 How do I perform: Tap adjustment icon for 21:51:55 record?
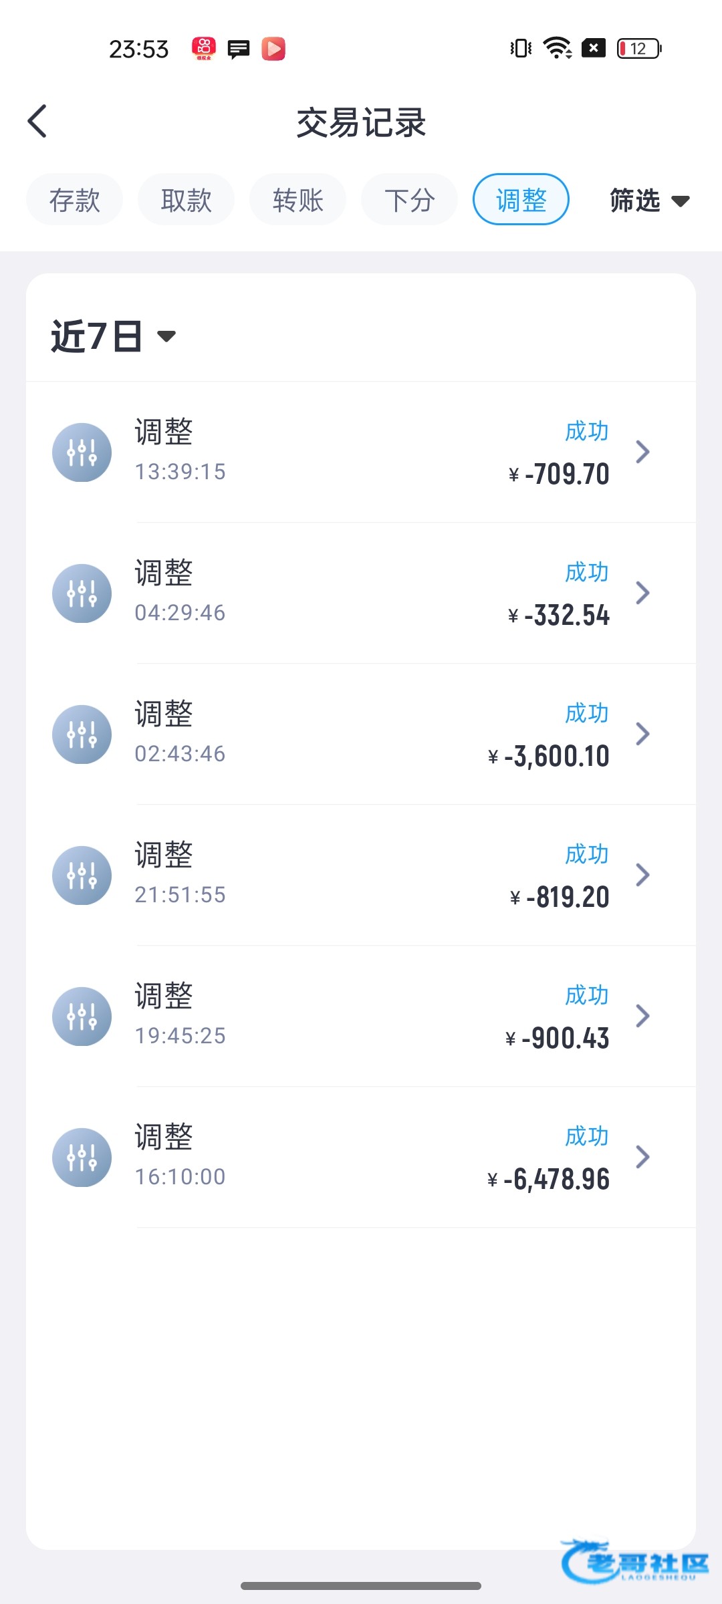[82, 876]
